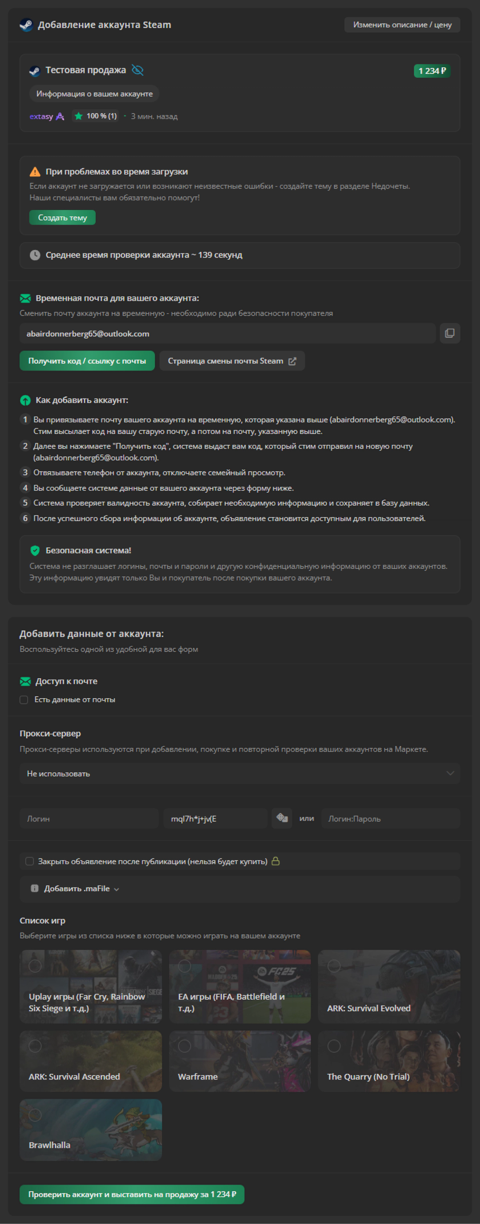Viewport: 480px width, 1224px height.
Task: Click the Steam logo in page header
Action: pos(26,25)
